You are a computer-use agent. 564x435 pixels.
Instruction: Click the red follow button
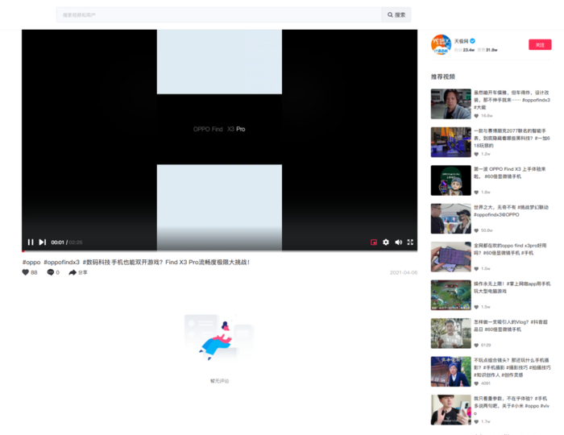click(x=540, y=44)
